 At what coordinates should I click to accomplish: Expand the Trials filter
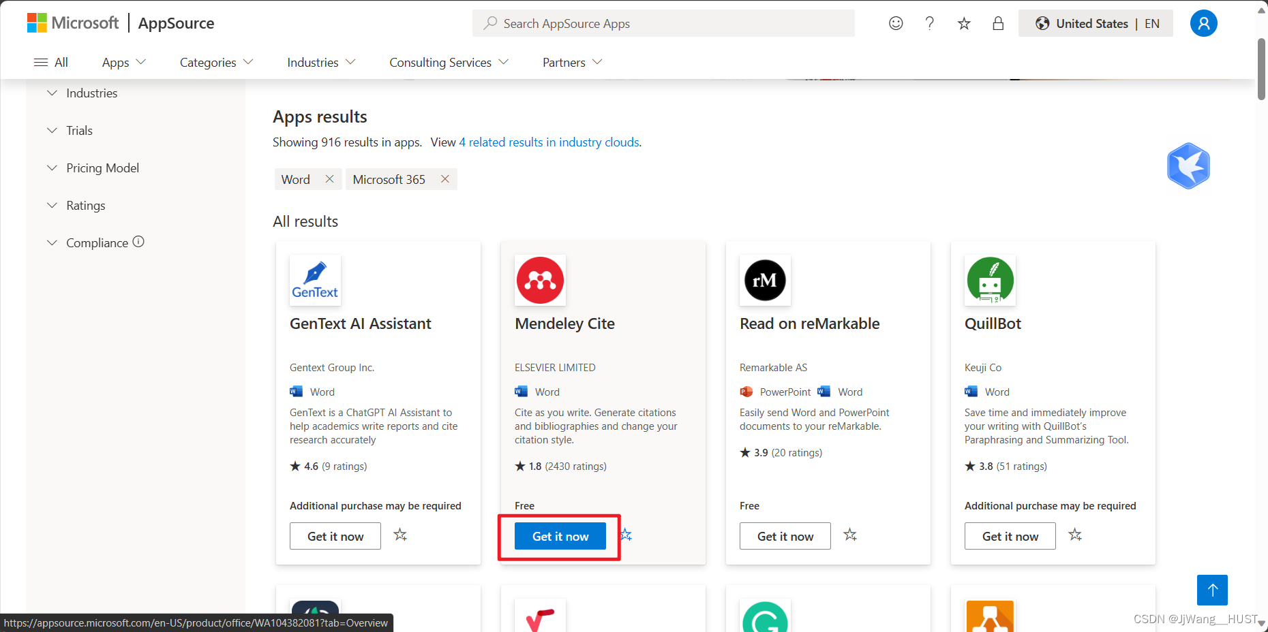70,131
